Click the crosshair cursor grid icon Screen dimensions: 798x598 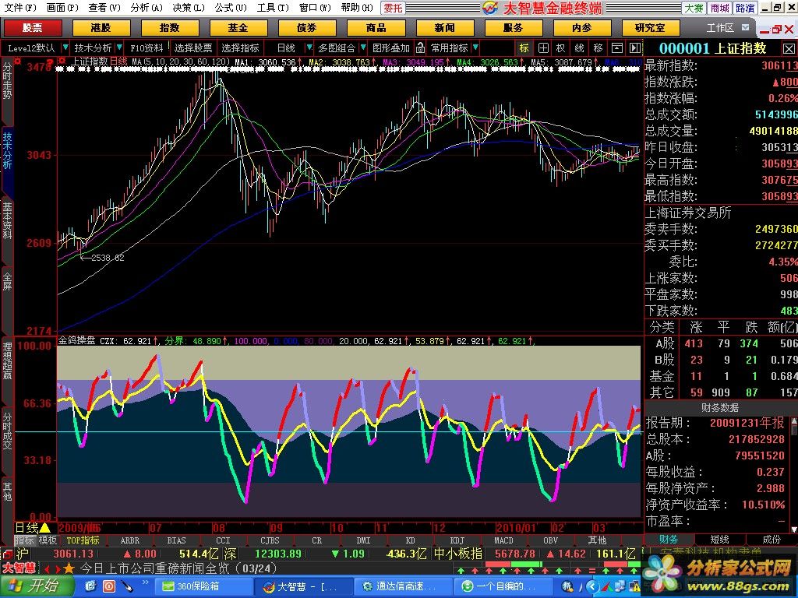pos(543,48)
